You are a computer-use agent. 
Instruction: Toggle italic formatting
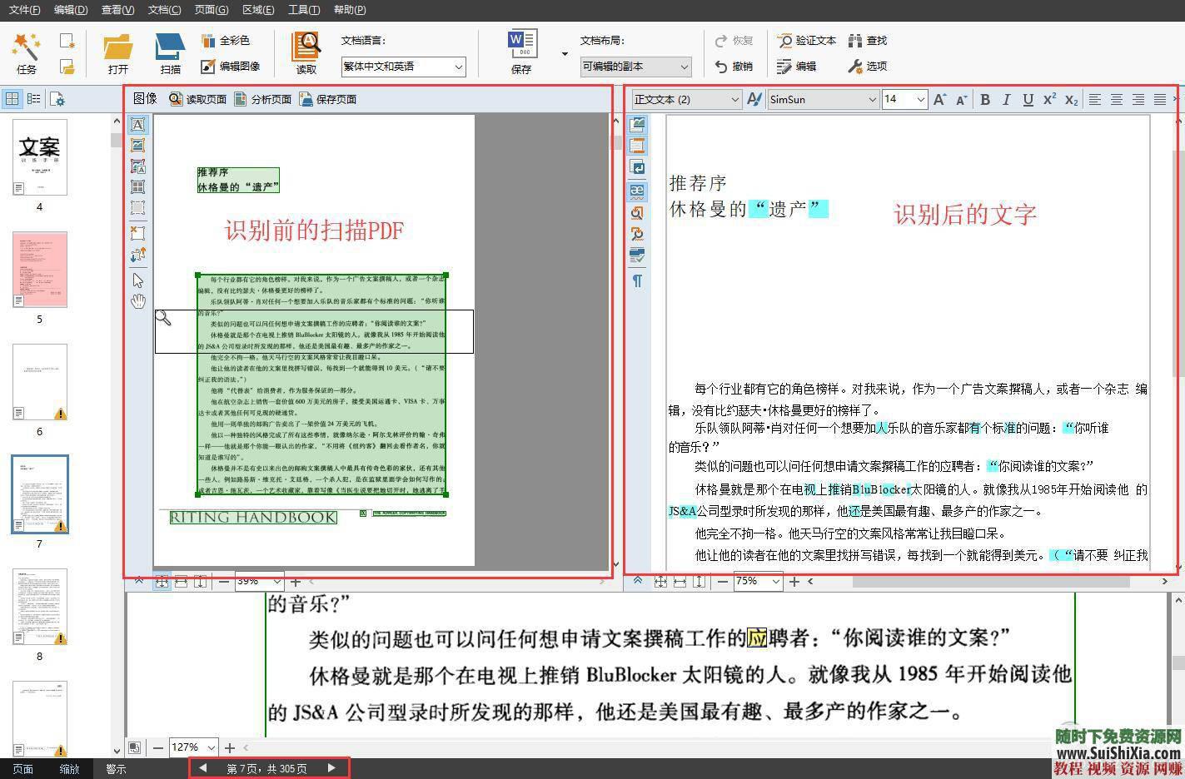pos(1006,99)
